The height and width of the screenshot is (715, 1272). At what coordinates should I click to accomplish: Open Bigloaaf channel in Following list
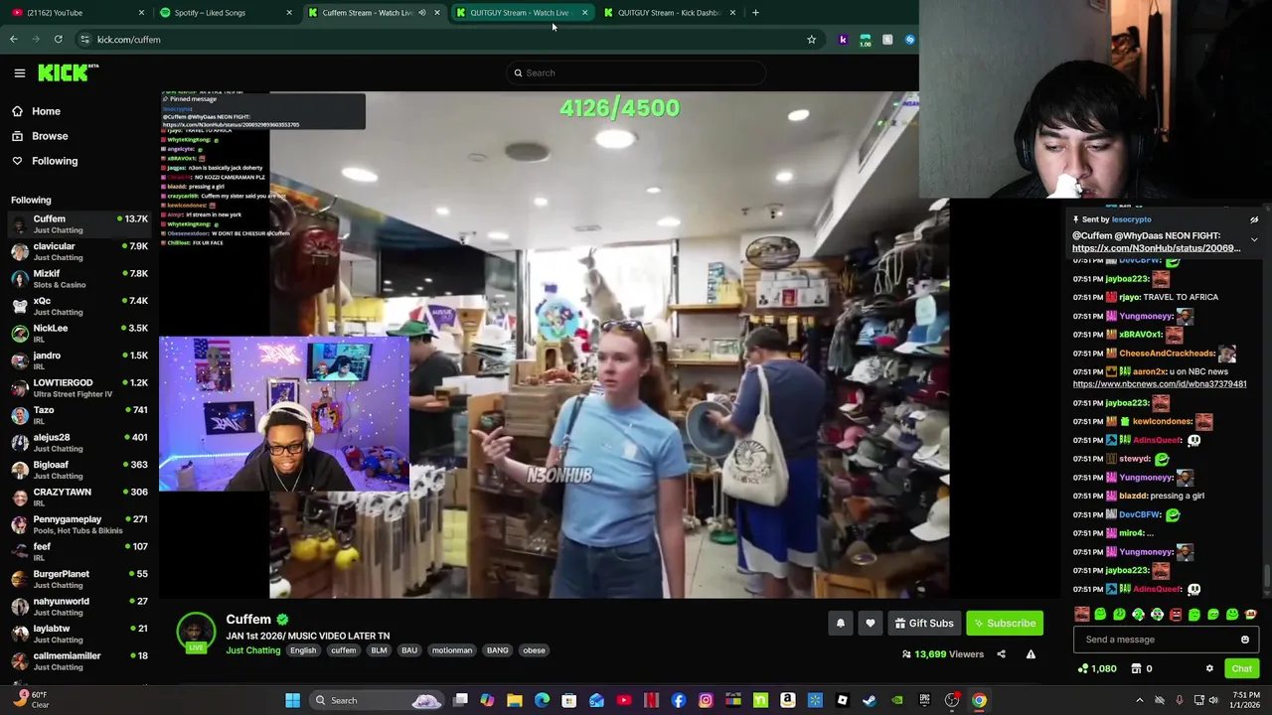coord(79,470)
